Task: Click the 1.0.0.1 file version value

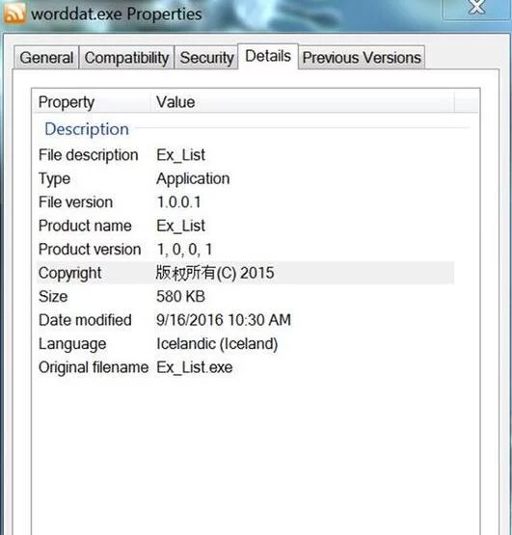Action: (x=178, y=202)
